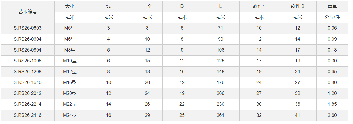This screenshot has height=124, width=353.
Task: Select the S.RS26-0604 row label
Action: [x=28, y=39]
